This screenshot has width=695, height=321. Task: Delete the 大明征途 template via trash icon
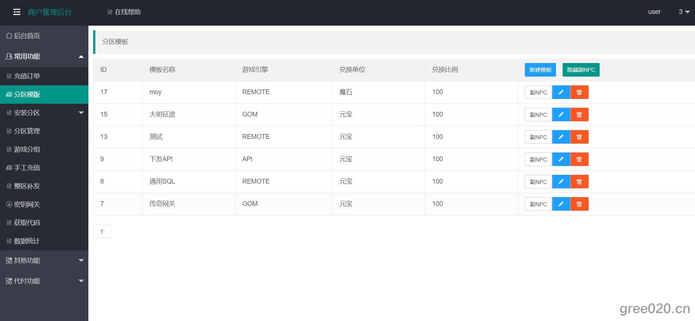pyautogui.click(x=579, y=115)
